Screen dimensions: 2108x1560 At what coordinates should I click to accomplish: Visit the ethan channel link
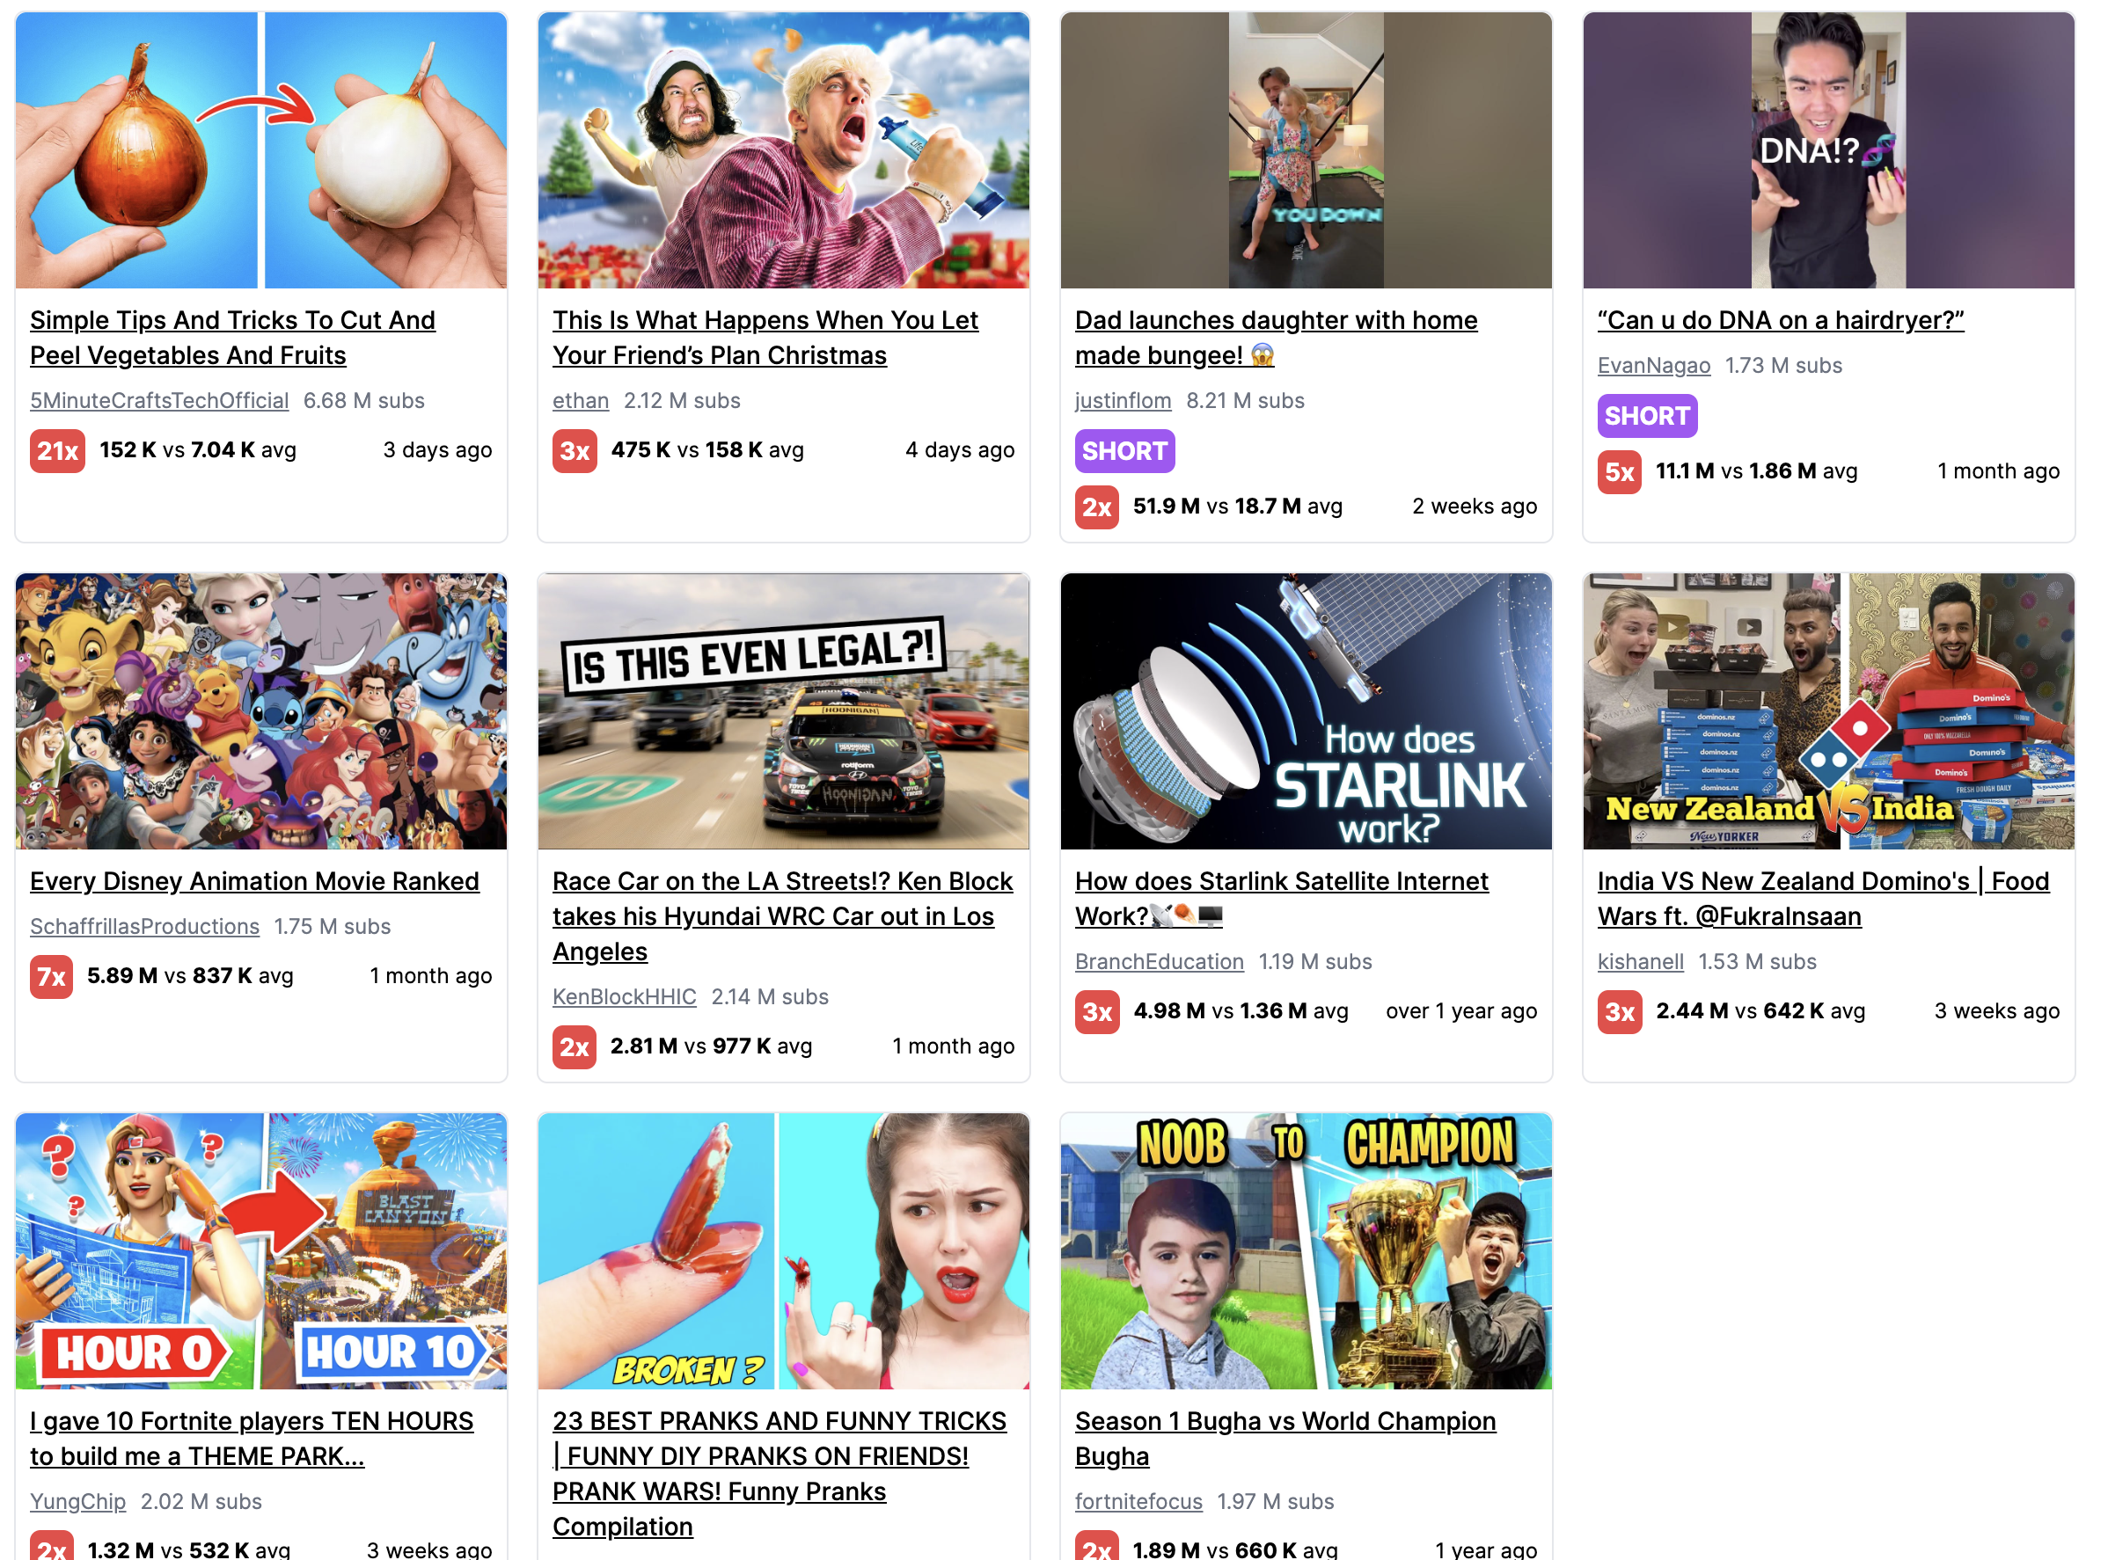[581, 400]
